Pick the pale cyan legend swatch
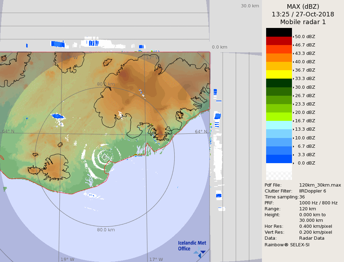The width and height of the screenshot is (344, 262). pos(279,125)
